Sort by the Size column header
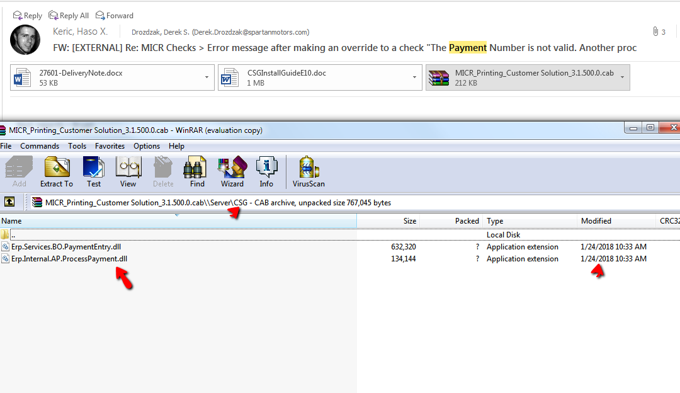This screenshot has width=680, height=393. point(388,221)
